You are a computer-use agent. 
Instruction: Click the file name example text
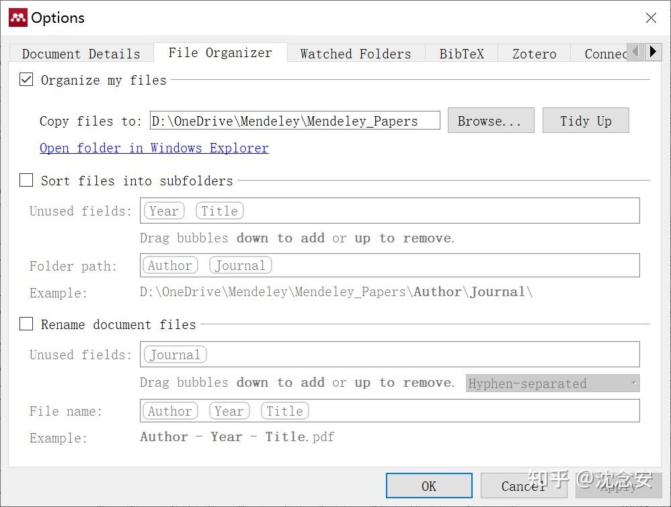[x=237, y=437]
